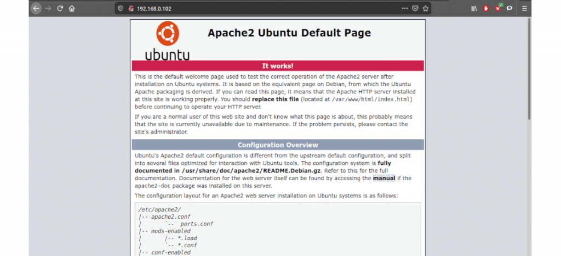Click 'mods-enabled' in the config tree
This screenshot has height=256, width=561.
(x=171, y=231)
